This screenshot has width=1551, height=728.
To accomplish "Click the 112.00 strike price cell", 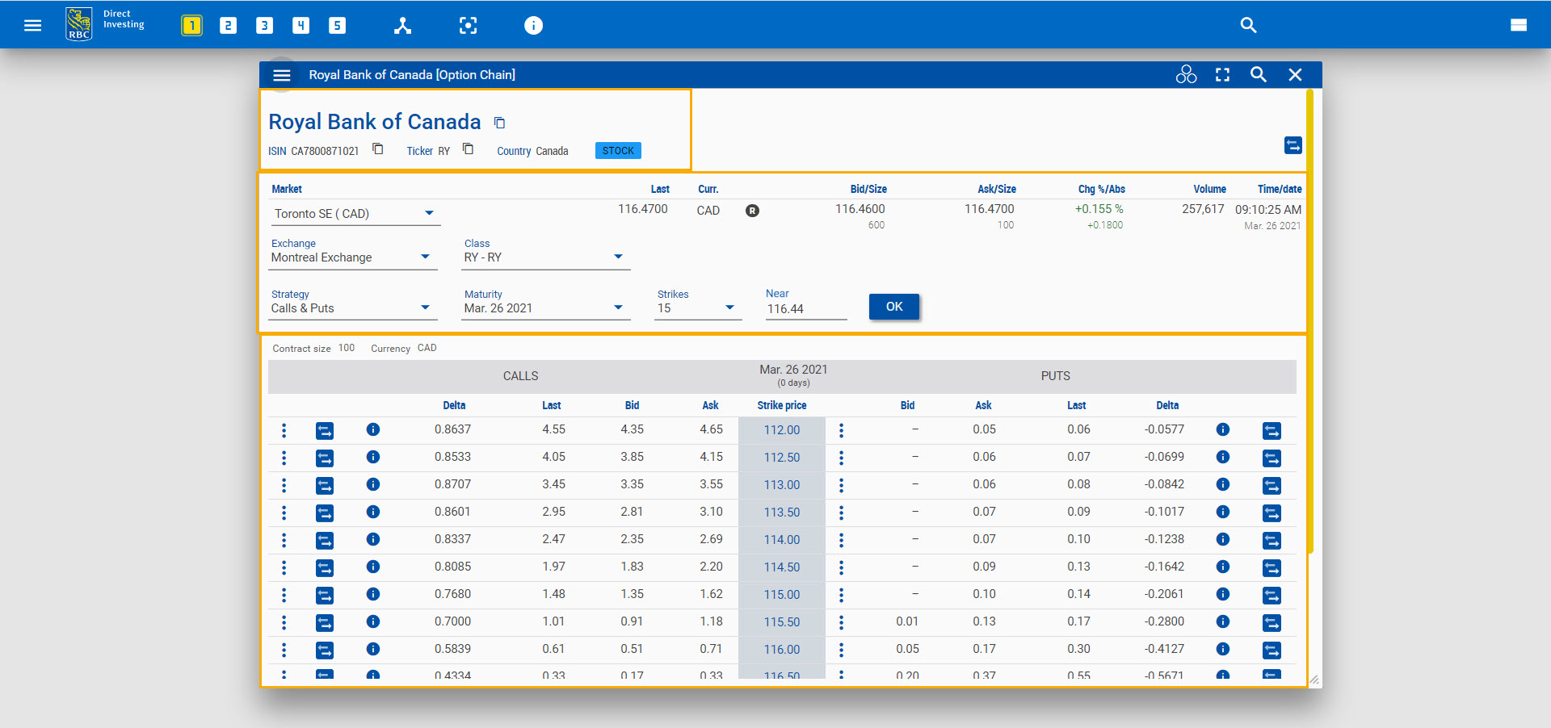I will [x=781, y=430].
